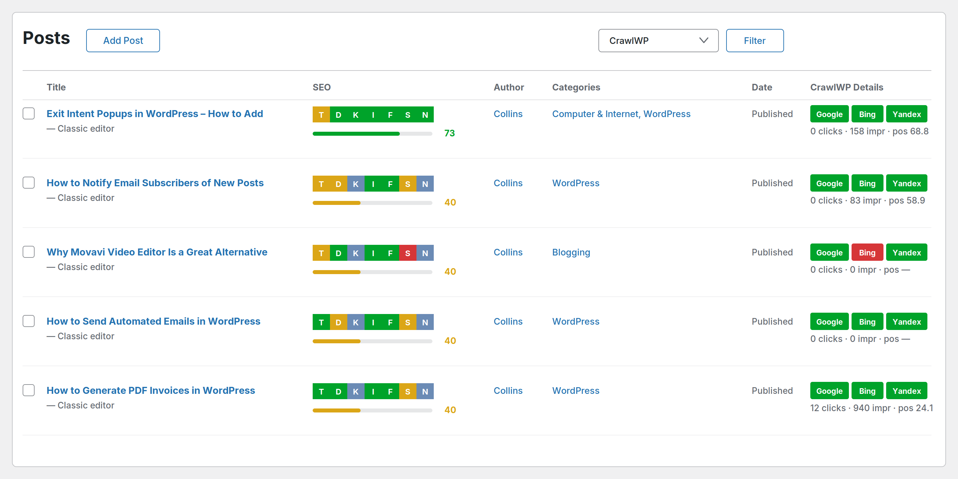
Task: Open the Computer & Internet category link
Action: click(595, 114)
